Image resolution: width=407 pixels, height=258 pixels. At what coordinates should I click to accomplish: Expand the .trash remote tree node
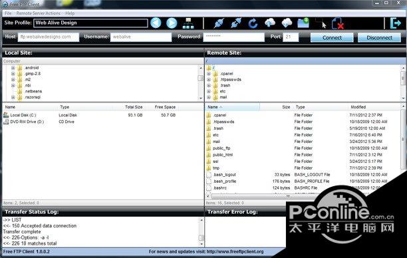point(209,85)
